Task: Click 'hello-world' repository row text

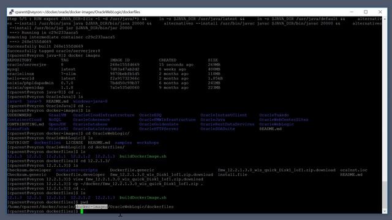Action: coord(20,78)
